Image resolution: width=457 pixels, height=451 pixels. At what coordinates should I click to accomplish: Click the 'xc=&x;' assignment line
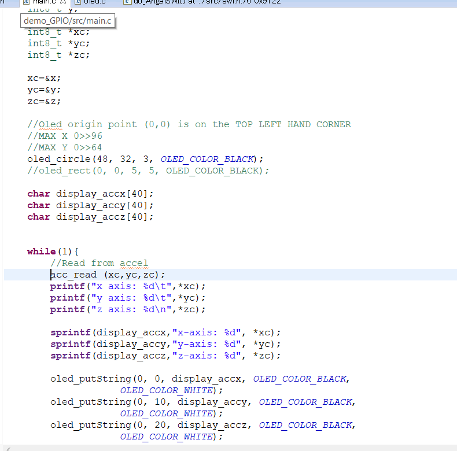coord(44,78)
